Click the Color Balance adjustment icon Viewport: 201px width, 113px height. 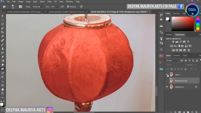click(175, 46)
